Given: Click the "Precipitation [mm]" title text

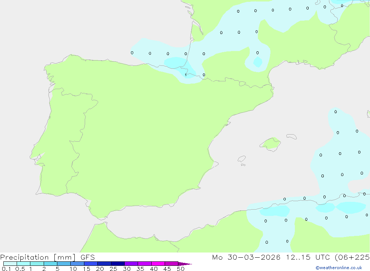Looking at the screenshot, I should 38,257.
